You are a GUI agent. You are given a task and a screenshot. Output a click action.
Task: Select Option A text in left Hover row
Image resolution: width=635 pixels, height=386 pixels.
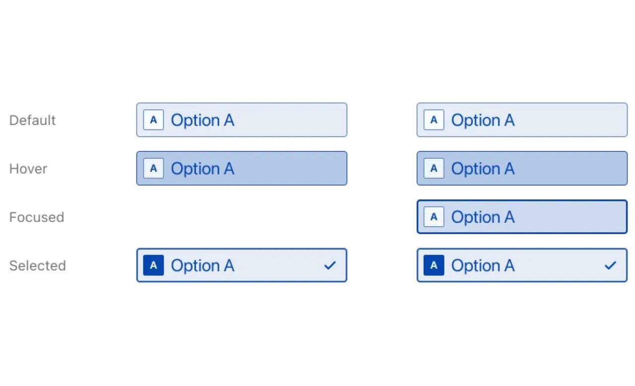point(202,169)
